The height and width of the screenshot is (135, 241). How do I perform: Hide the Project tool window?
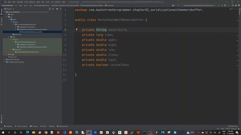60,9
